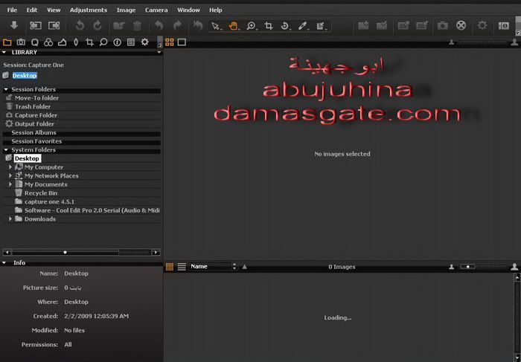The height and width of the screenshot is (362, 521).
Task: Click the Capture camera icon in top toolbar
Action: click(443, 25)
